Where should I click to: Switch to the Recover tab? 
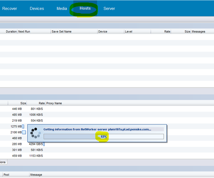[10, 8]
